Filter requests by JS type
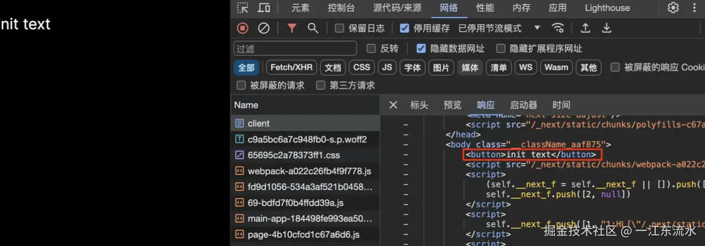The width and height of the screenshot is (705, 246). [x=387, y=67]
